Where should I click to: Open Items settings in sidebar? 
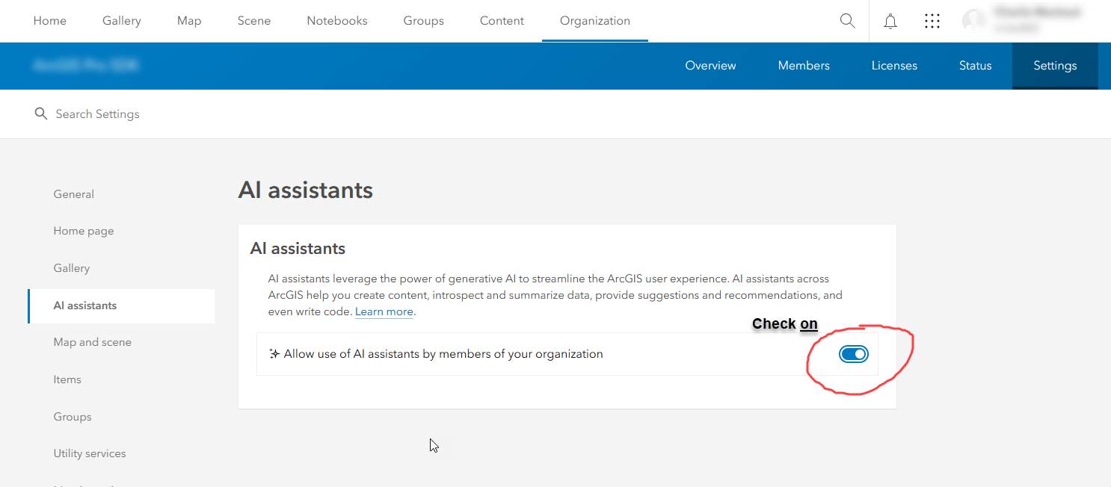coord(67,379)
